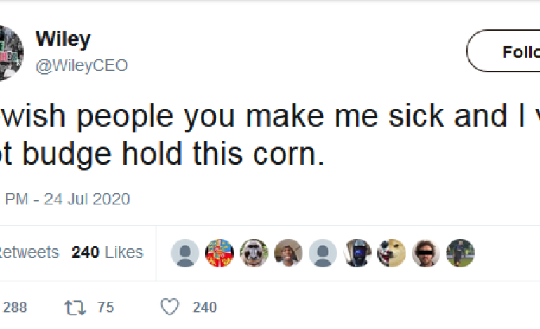This screenshot has width=540, height=329.
Task: Click the 288 replies count
Action: point(14,307)
